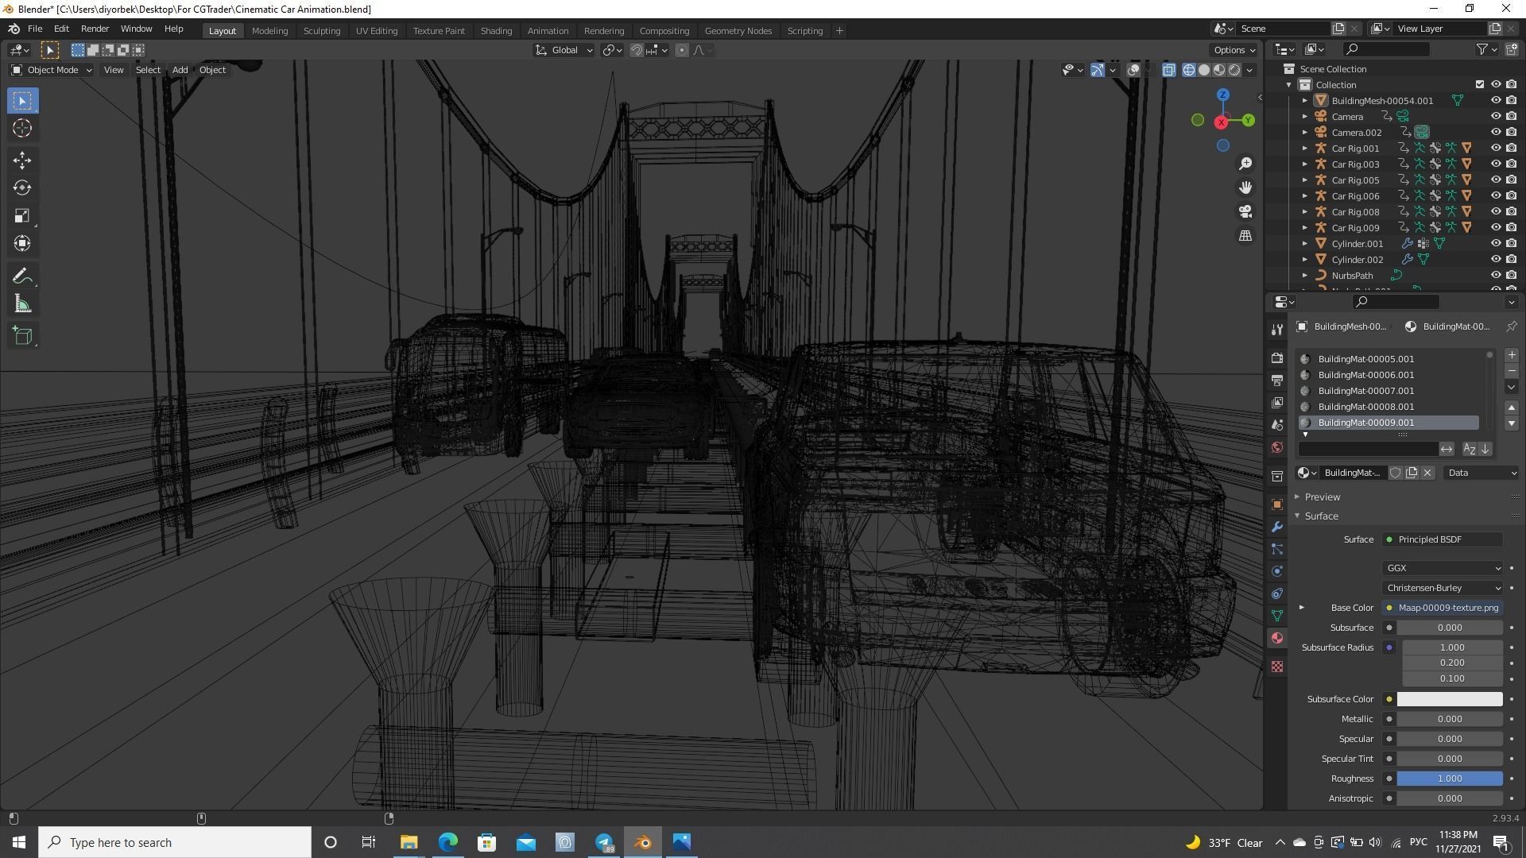The image size is (1526, 858).
Task: Open the Modifiers wrench properties tab
Action: pos(1277,527)
